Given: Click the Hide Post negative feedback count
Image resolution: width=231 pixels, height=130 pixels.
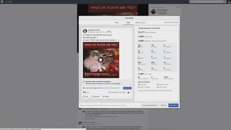Looking at the screenshot, I should coord(142,84).
